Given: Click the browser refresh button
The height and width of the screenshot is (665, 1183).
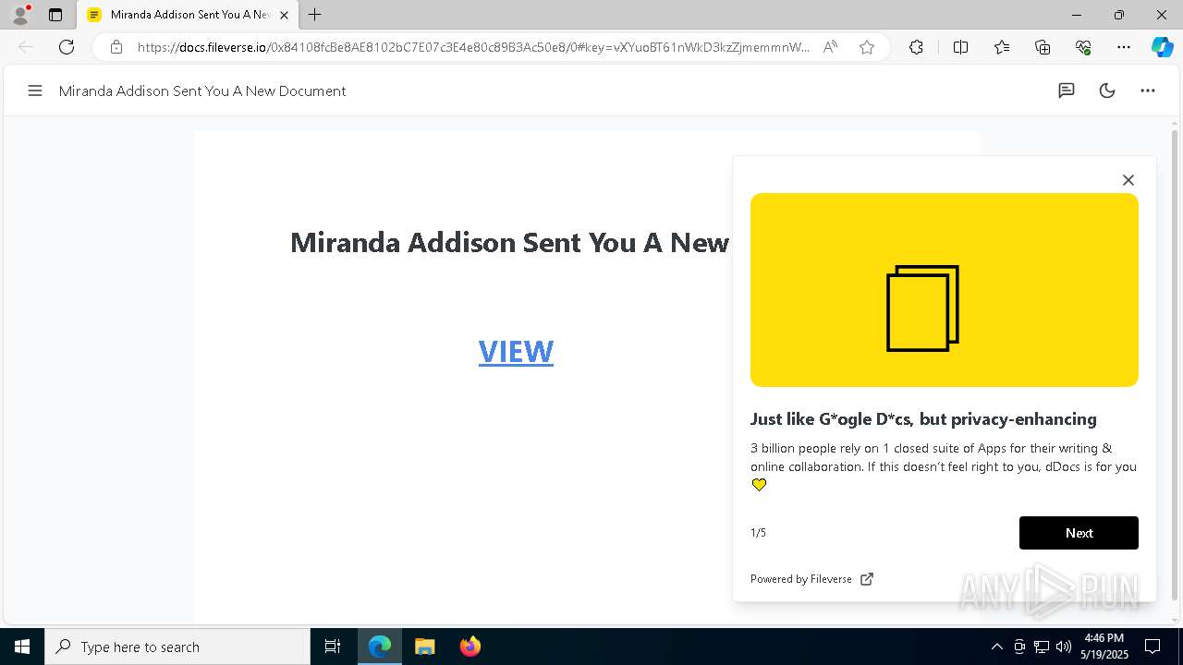Looking at the screenshot, I should point(67,47).
